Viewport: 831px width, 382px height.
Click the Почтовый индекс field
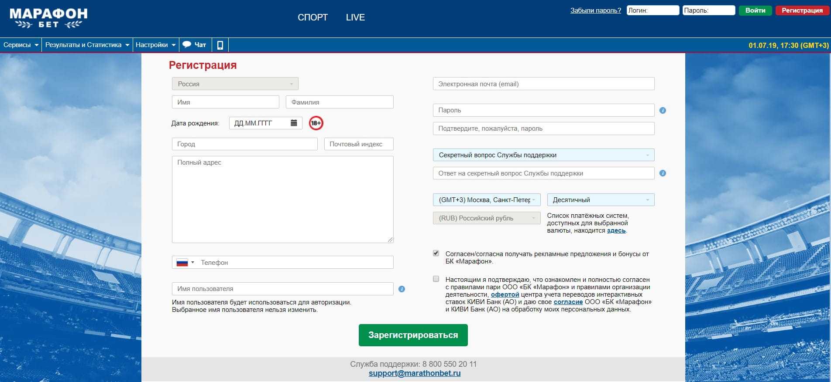(359, 144)
